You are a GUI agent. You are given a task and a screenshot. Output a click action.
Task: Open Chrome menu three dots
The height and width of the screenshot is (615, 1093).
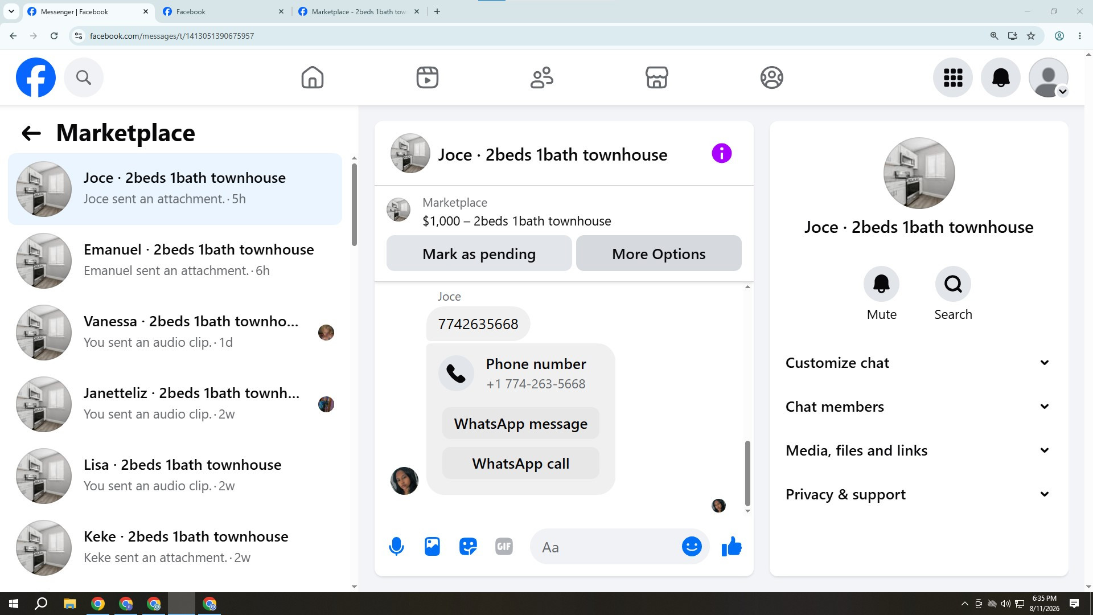tap(1080, 36)
